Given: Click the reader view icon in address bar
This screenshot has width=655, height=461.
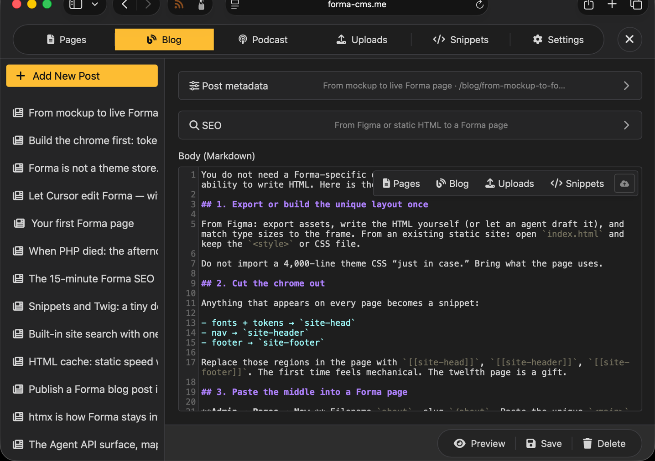Looking at the screenshot, I should pos(235,5).
